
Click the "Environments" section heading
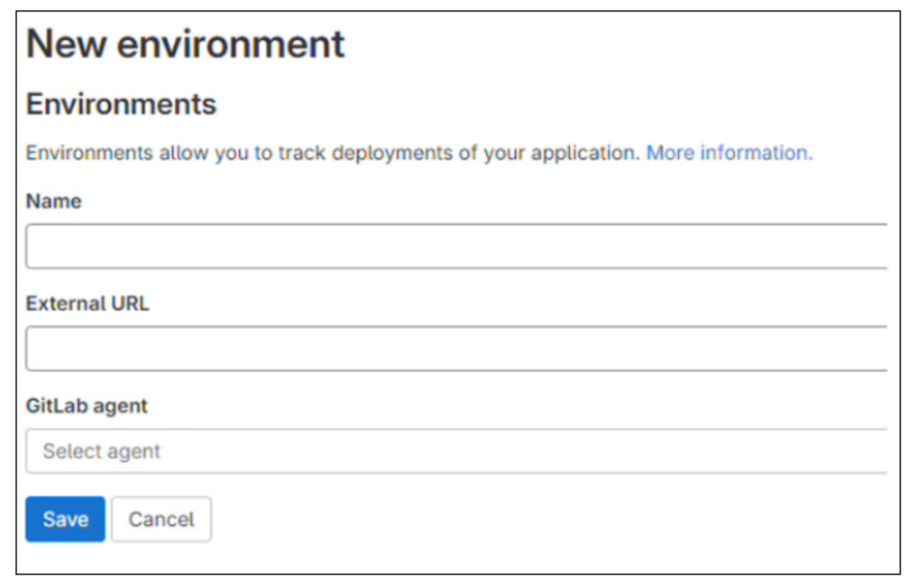click(121, 104)
